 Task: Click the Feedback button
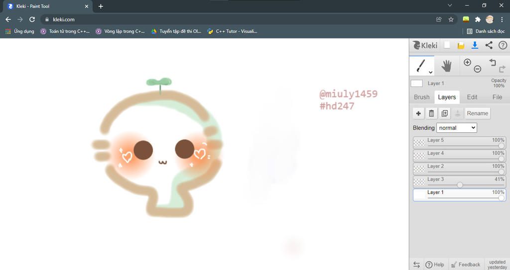(466, 265)
